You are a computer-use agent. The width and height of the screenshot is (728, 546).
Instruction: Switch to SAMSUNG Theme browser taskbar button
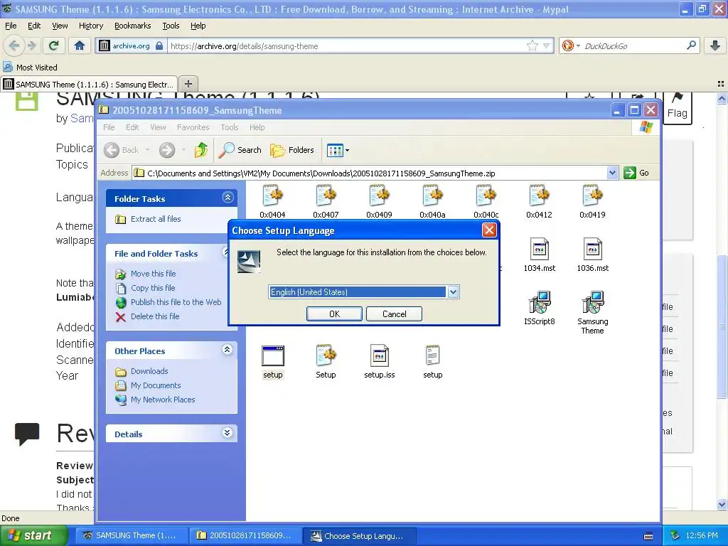pos(131,536)
